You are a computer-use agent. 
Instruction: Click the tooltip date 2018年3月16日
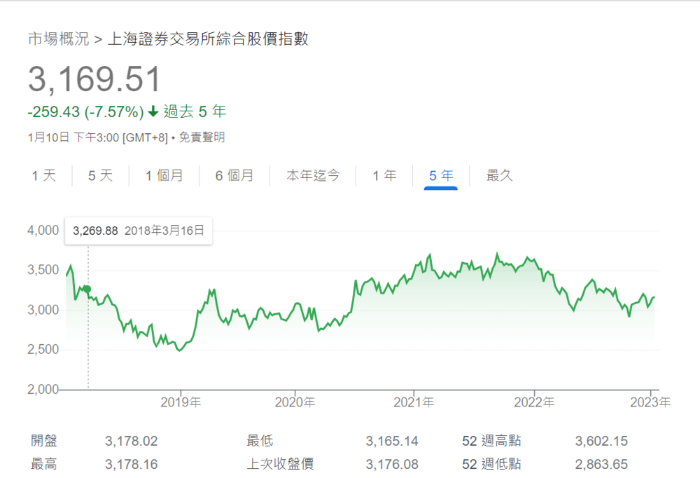pos(164,231)
